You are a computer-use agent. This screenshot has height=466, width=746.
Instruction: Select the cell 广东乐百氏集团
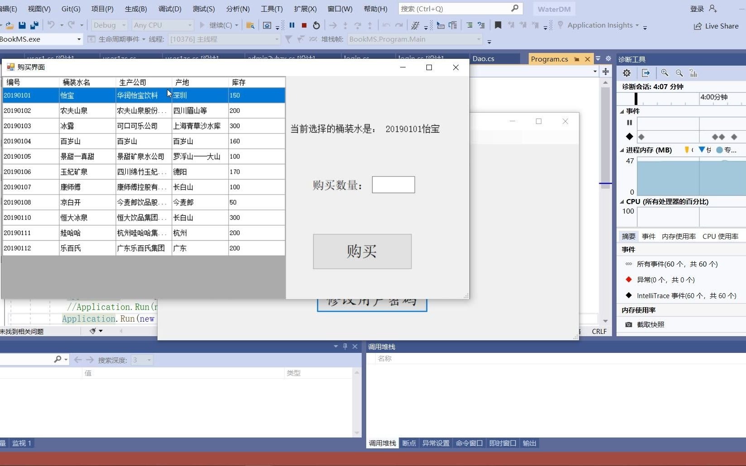pyautogui.click(x=143, y=248)
